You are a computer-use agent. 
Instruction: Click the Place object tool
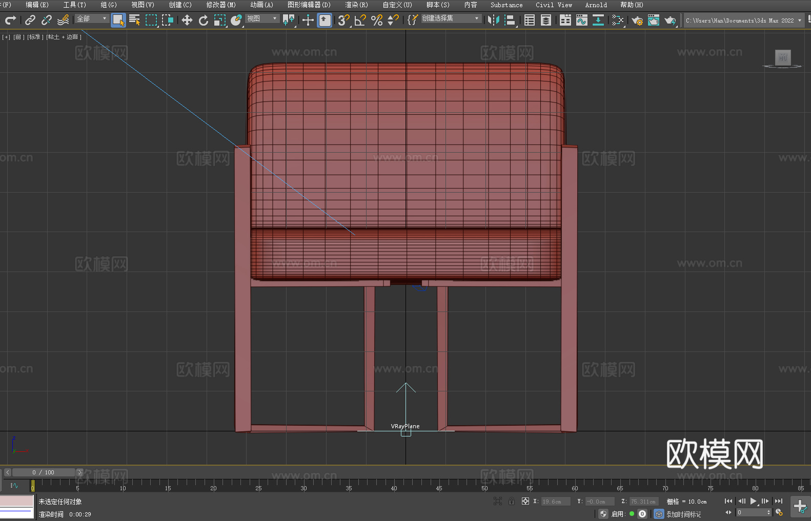(x=236, y=20)
